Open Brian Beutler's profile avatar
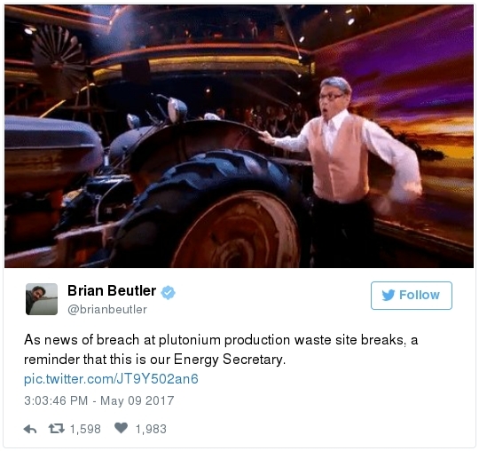Screen dimensions: 479x451 click(x=42, y=299)
